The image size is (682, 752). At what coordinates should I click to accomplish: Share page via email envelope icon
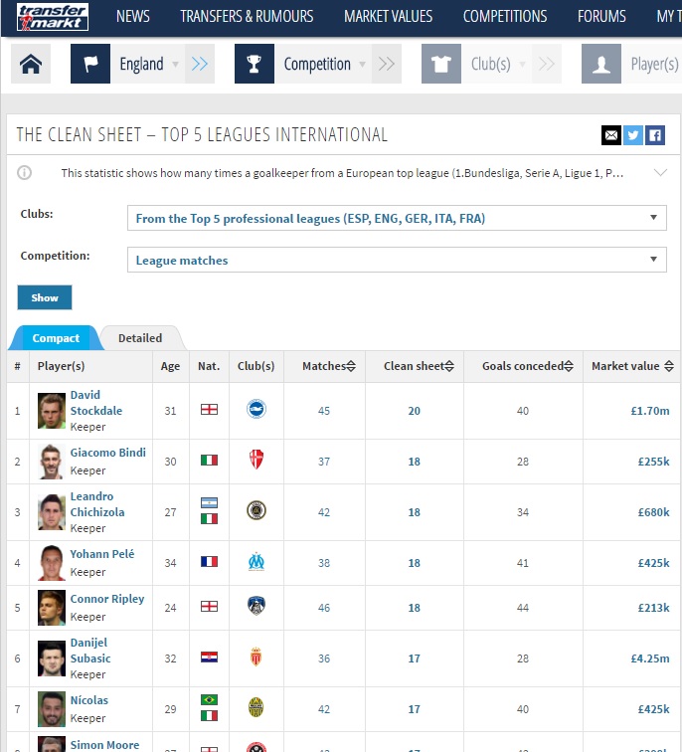pos(611,135)
